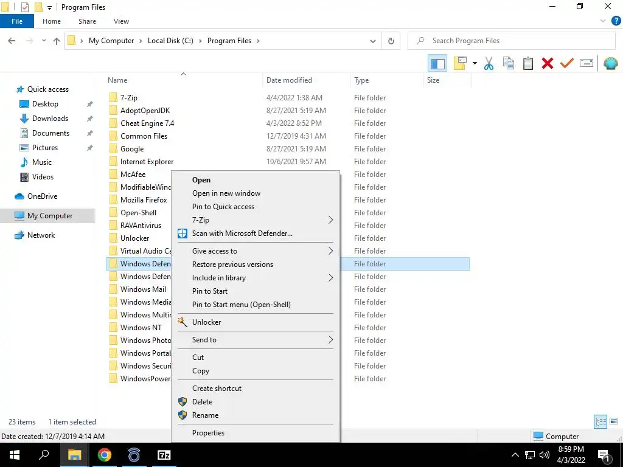Click the Paste clipboard icon in toolbar
Image resolution: width=623 pixels, height=467 pixels.
point(527,63)
